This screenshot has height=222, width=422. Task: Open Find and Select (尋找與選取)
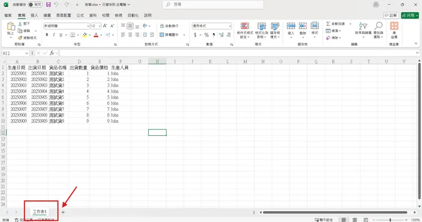tap(379, 30)
